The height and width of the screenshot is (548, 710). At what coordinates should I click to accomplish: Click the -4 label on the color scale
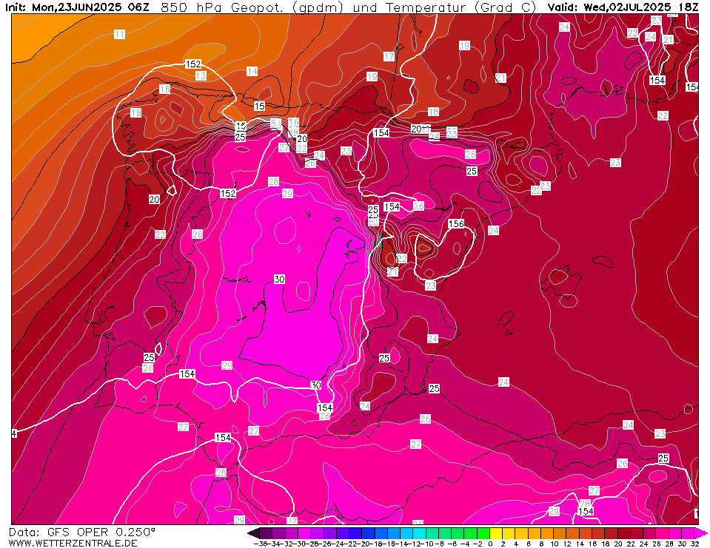point(463,544)
